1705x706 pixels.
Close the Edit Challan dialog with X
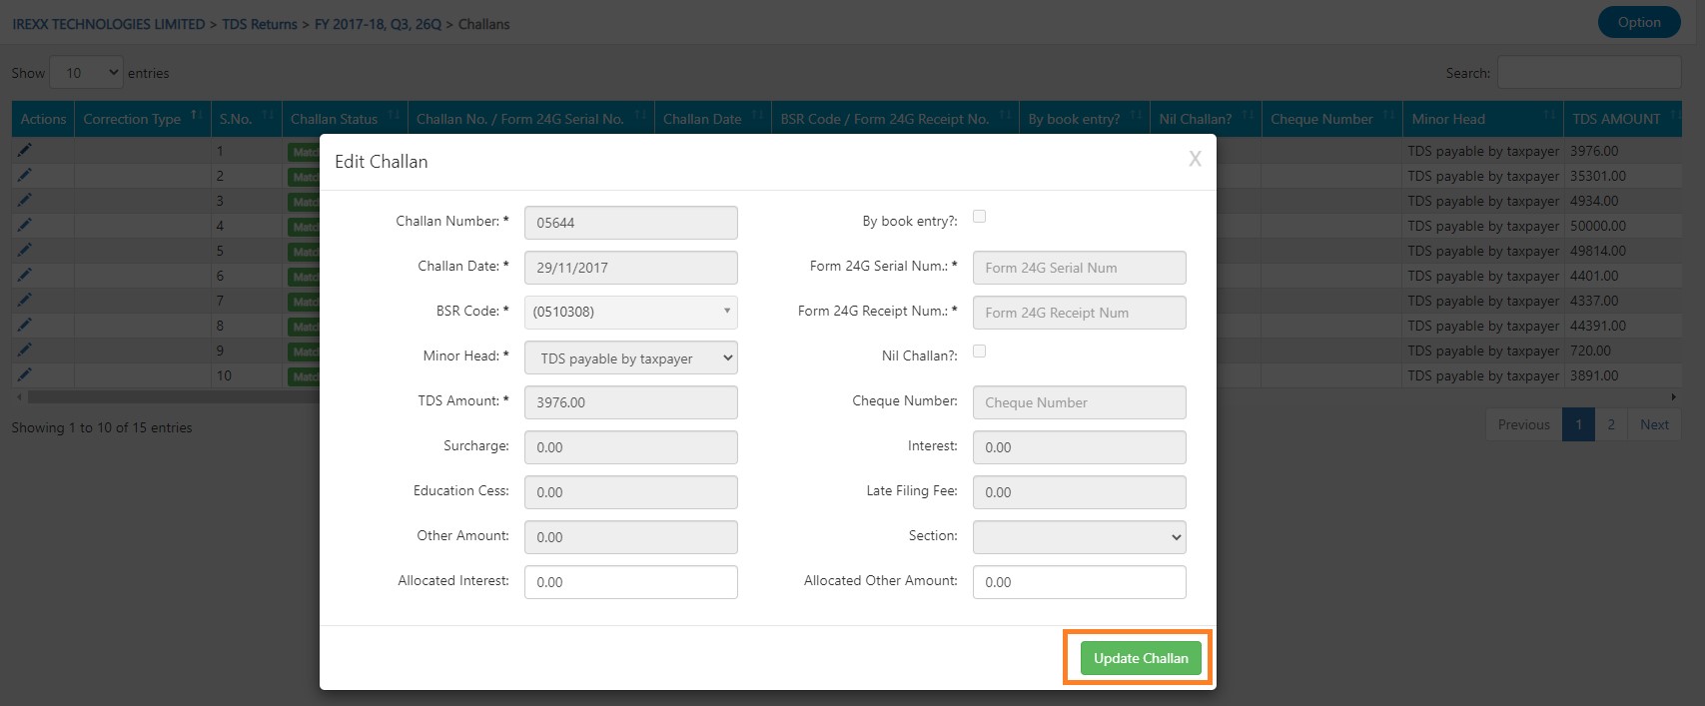[x=1195, y=160]
